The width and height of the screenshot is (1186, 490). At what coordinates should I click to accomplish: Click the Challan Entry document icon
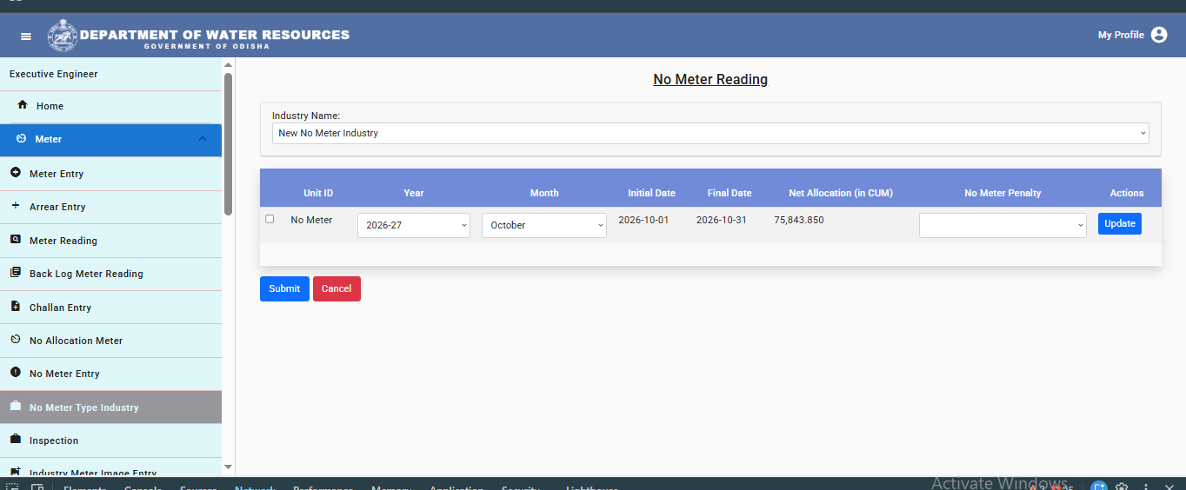click(x=15, y=307)
